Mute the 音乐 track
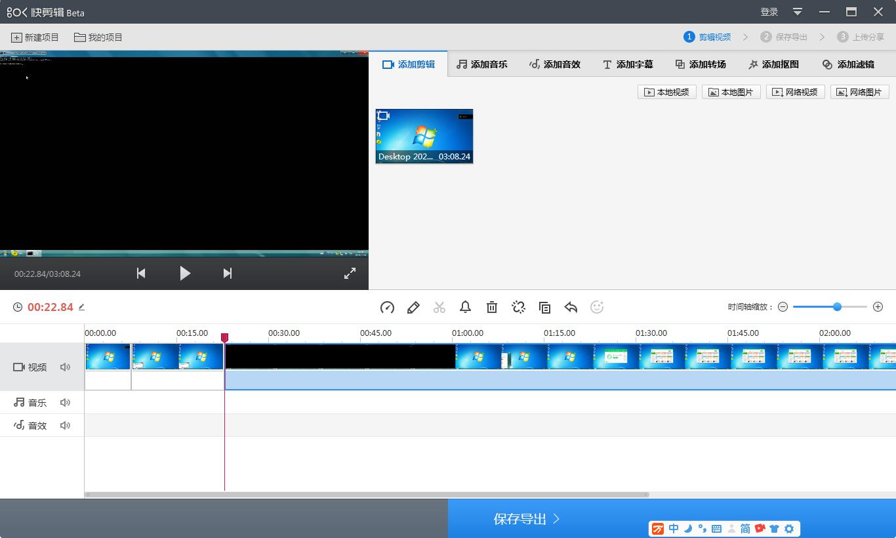Screen dimensions: 896x538 point(65,403)
